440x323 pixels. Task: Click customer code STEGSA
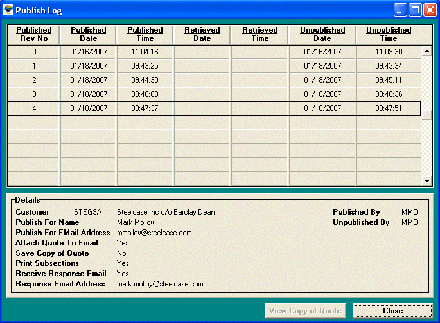(x=88, y=212)
